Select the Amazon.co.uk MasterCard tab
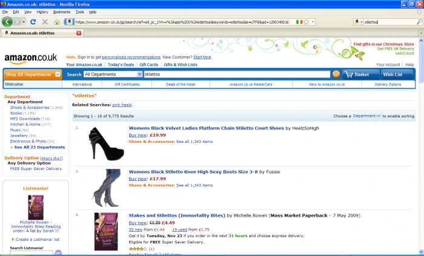The width and height of the screenshot is (424, 256). pyautogui.click(x=251, y=85)
